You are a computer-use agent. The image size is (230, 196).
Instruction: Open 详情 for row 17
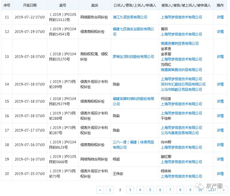click(x=220, y=130)
